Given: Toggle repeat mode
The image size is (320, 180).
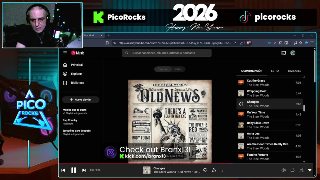Looking at the screenshot, I should [x=292, y=170].
